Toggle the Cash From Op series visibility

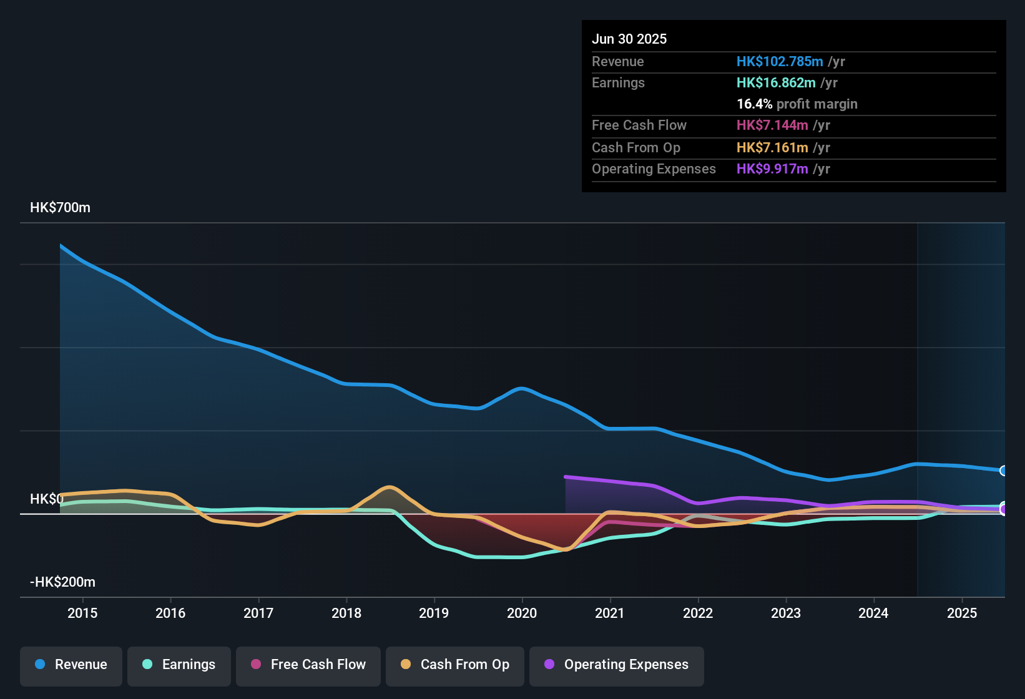454,666
